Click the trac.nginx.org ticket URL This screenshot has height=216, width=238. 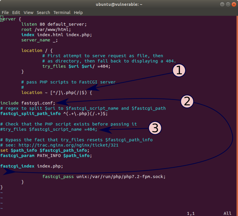tap(68, 145)
